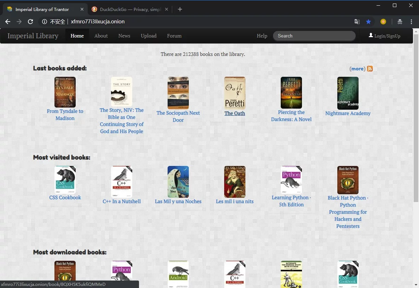419x288 pixels.
Task: Click the incognito extension icon
Action: 400,22
